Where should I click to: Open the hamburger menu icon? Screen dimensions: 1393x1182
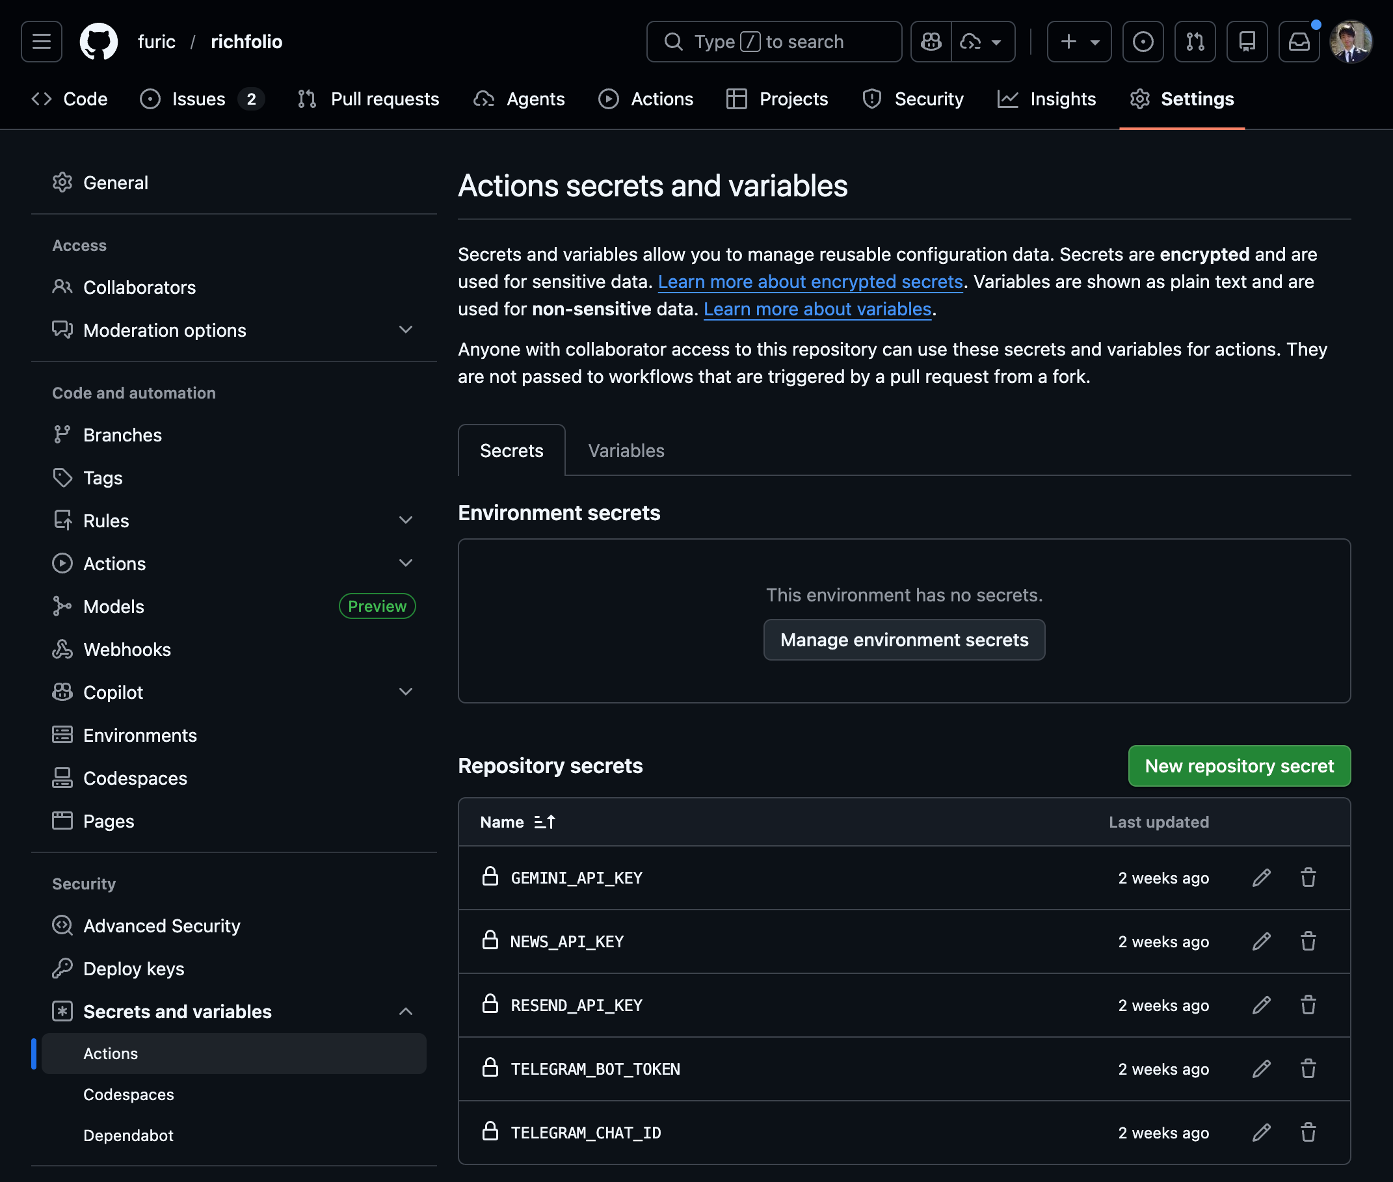41,41
